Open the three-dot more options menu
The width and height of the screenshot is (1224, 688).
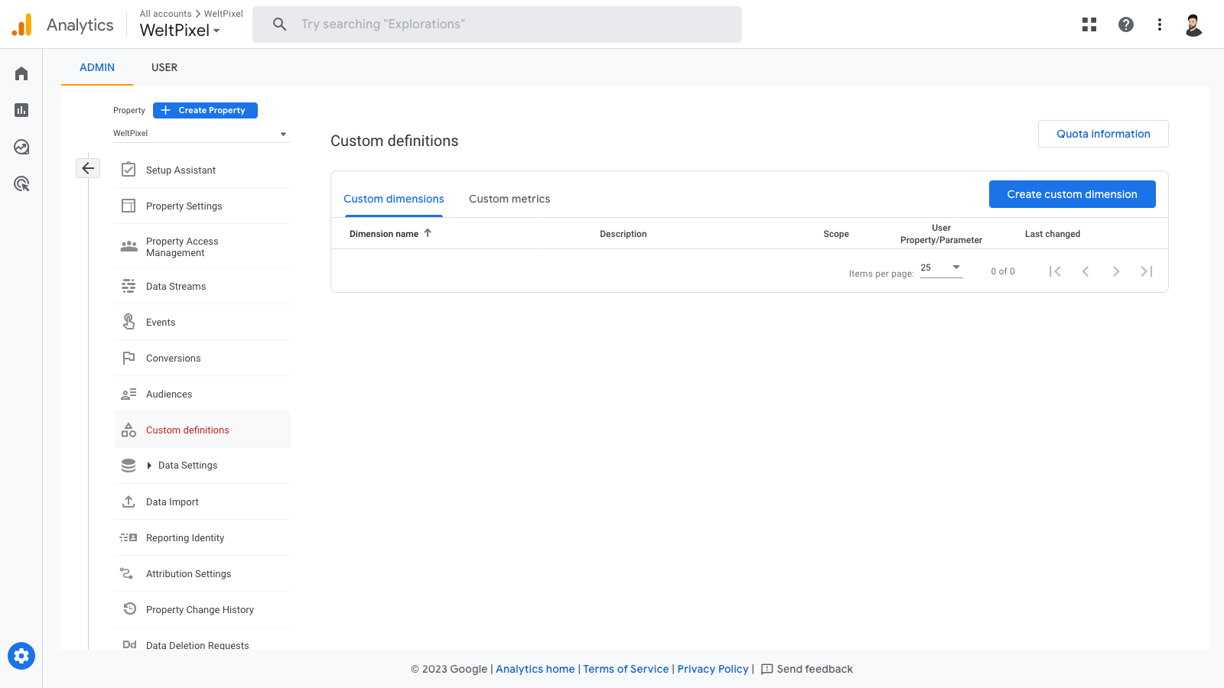point(1160,24)
